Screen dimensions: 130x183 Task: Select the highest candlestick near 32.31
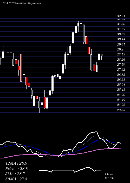(x=81, y=25)
